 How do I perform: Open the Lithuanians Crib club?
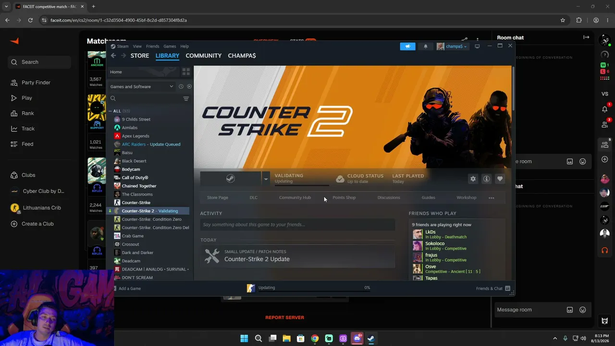pos(42,208)
